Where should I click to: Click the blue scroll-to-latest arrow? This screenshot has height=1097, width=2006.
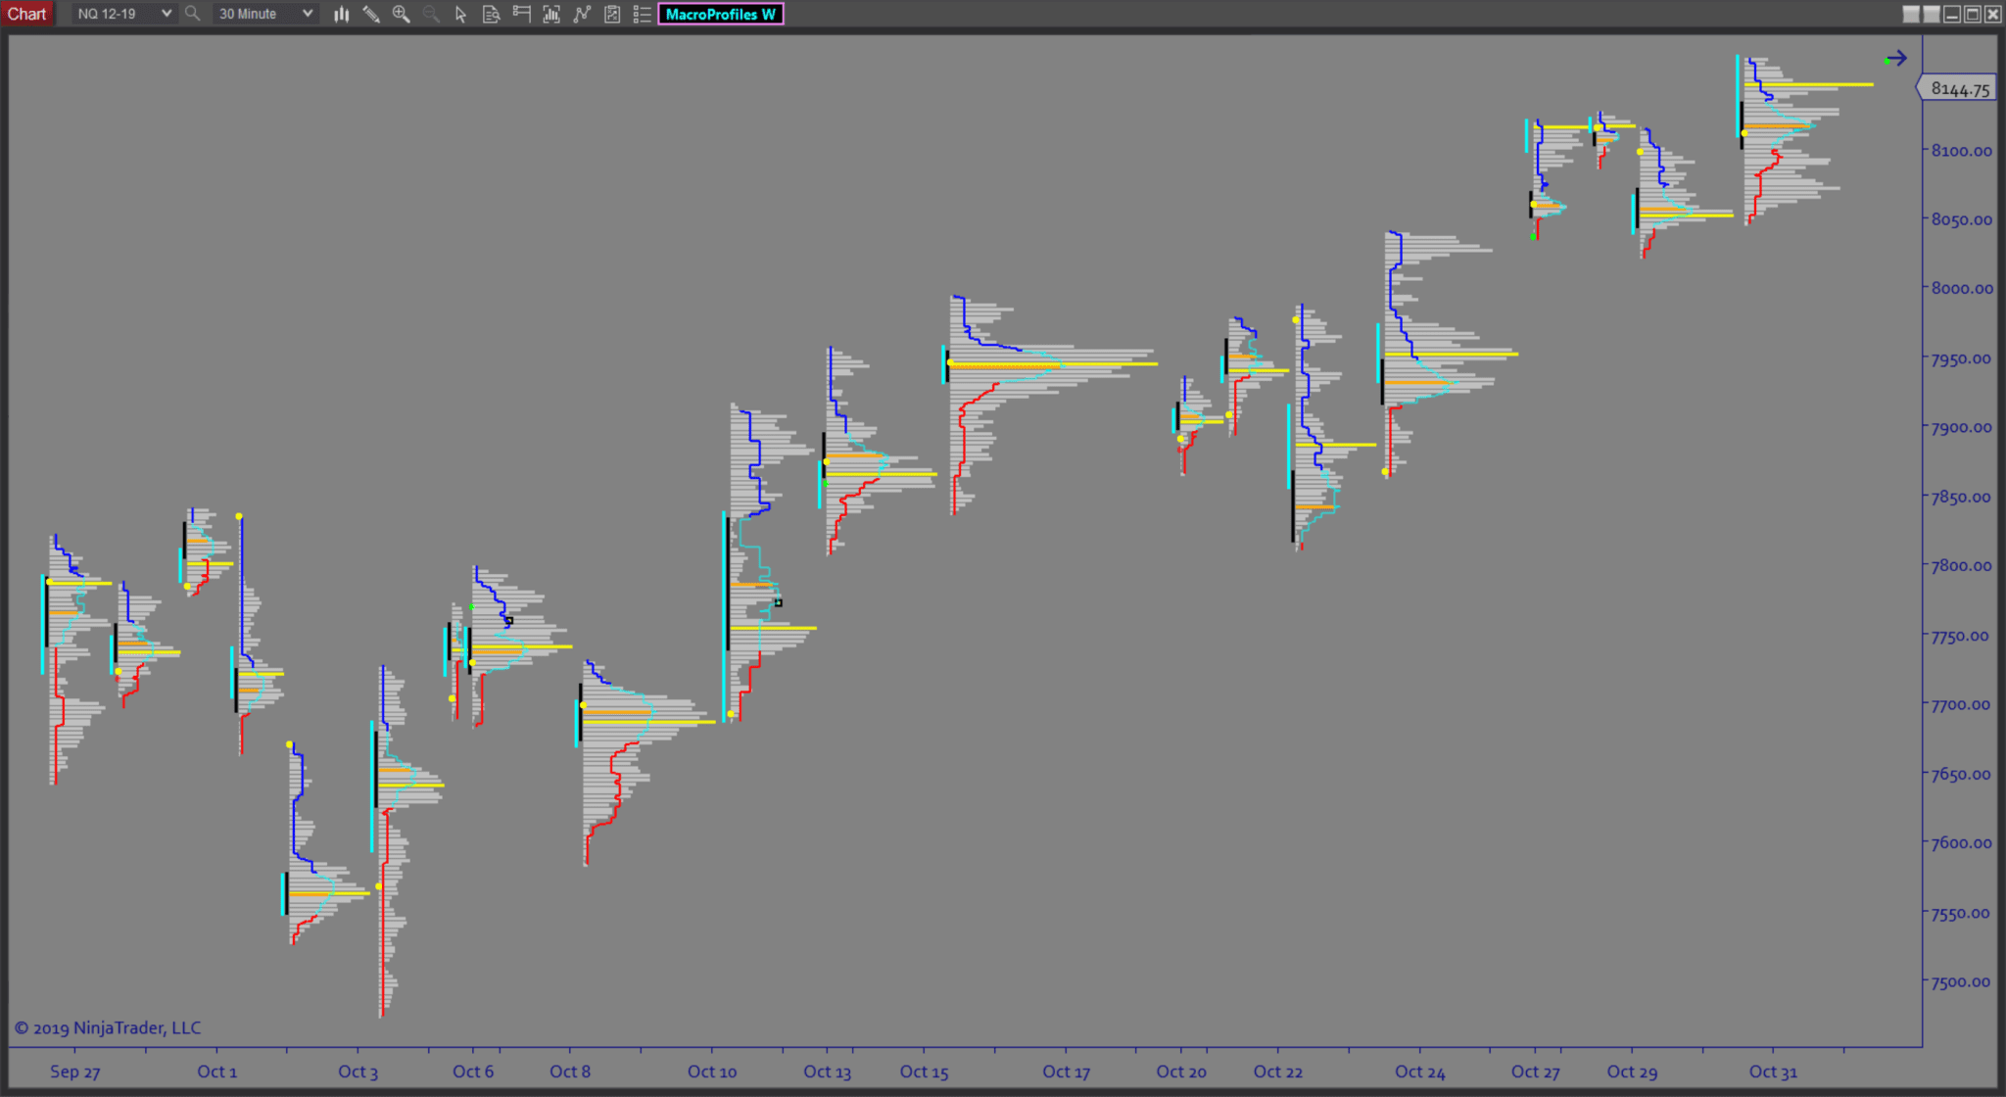click(x=1896, y=59)
